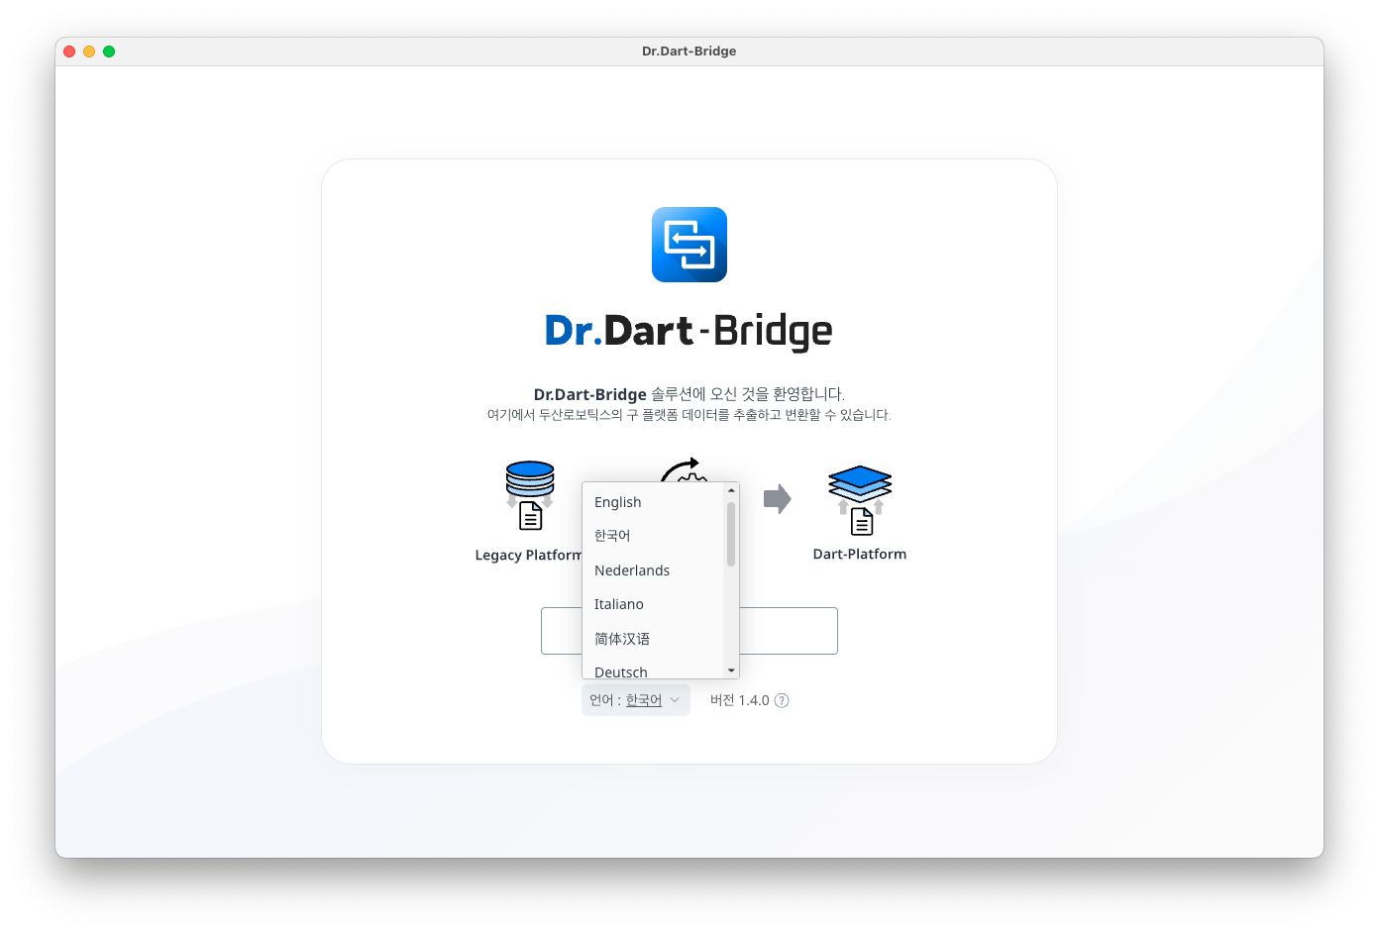Click the Dr.Dart-Bridge wordmark heading
The height and width of the screenshot is (931, 1379).
689,331
